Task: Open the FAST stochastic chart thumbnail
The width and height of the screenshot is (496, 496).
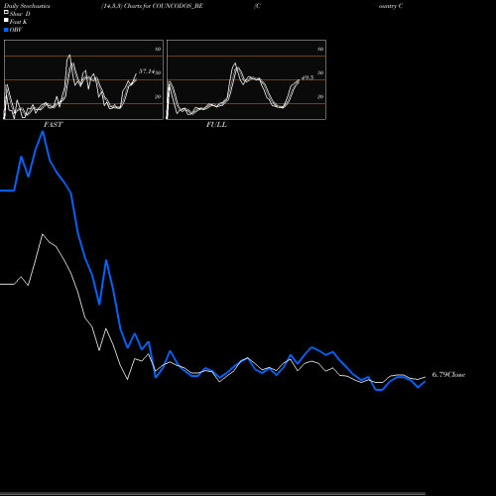Action: (83, 79)
